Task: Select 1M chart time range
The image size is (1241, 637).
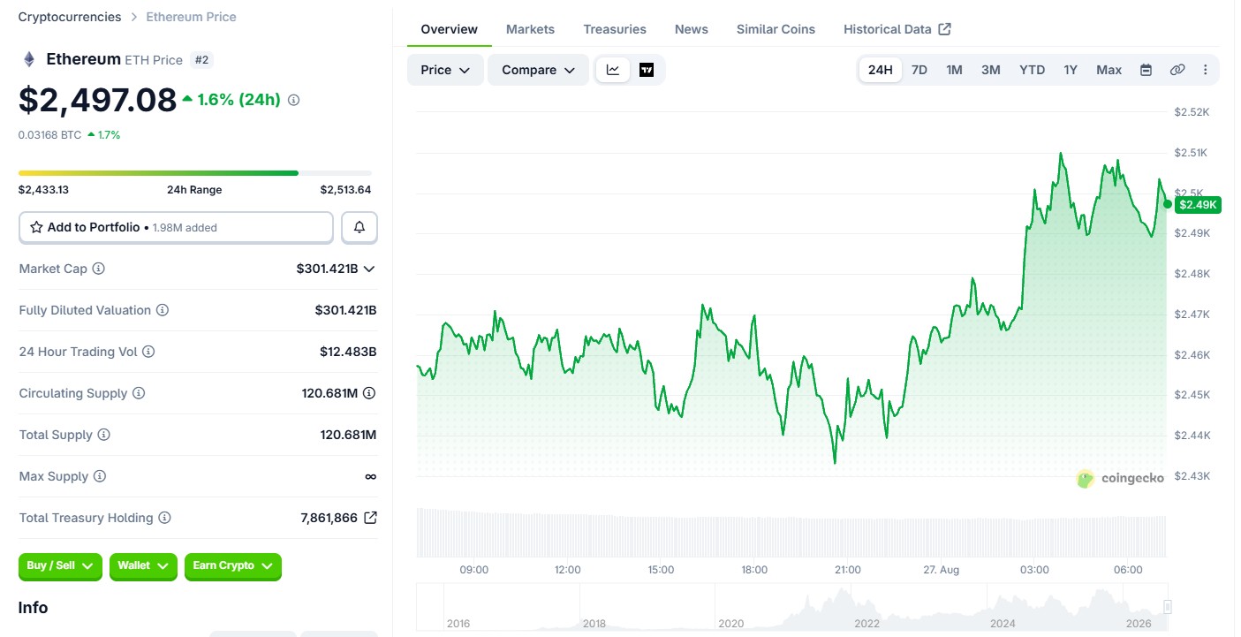Action: tap(954, 70)
